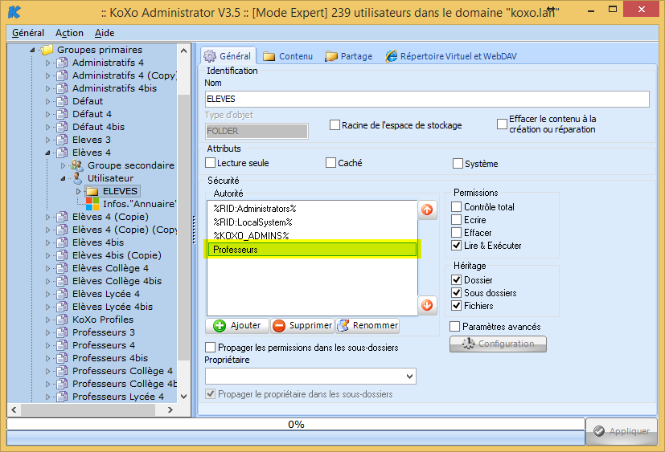Click the tree vertical scrollbar thumb
This screenshot has height=452, width=665.
point(183,228)
